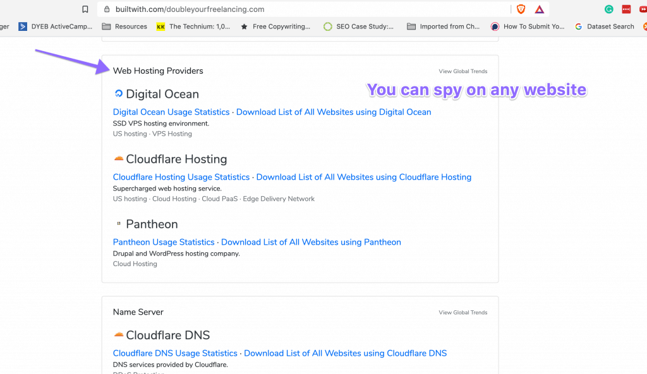Click the Cloudflare DNS heading
The height and width of the screenshot is (374, 647).
click(x=168, y=336)
